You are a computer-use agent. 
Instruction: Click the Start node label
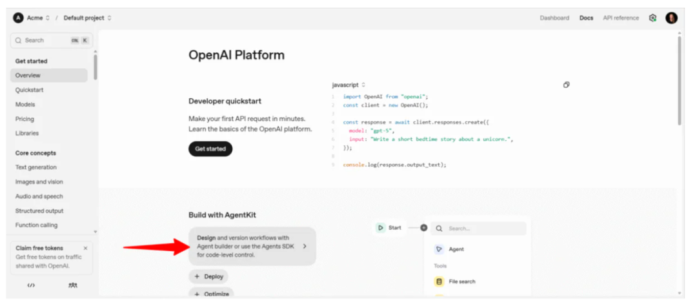tap(395, 227)
